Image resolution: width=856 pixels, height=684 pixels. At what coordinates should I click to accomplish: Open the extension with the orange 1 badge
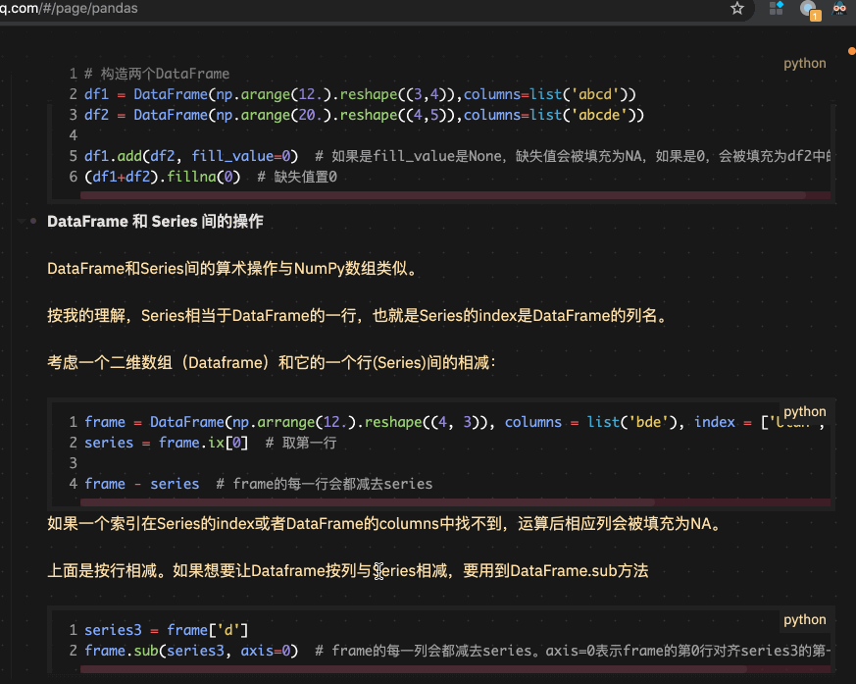[806, 11]
